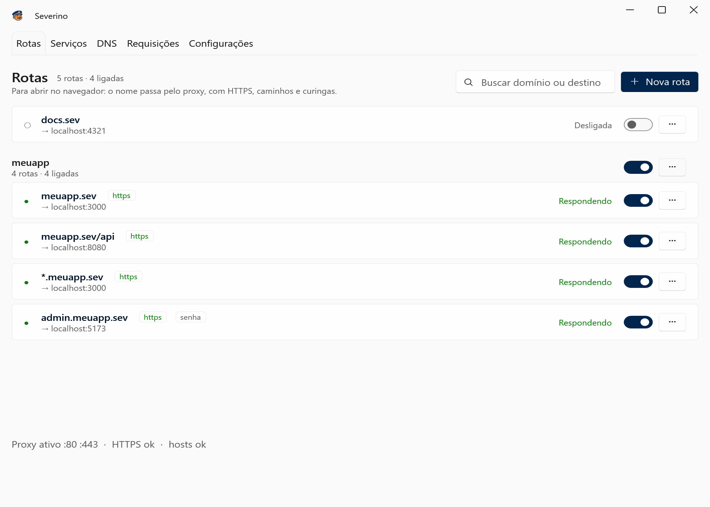Open the ellipsis menu for the meuapp.sev route
Image resolution: width=710 pixels, height=507 pixels.
click(x=672, y=200)
